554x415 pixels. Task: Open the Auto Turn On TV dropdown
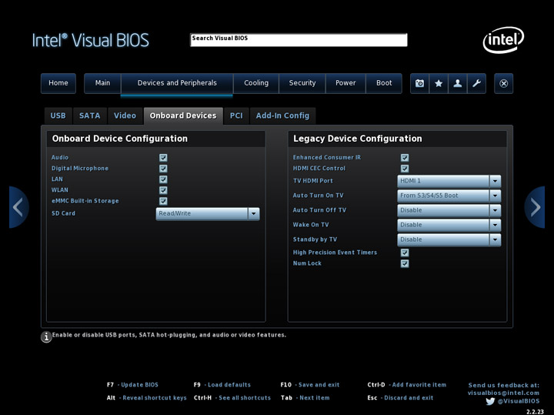449,196
